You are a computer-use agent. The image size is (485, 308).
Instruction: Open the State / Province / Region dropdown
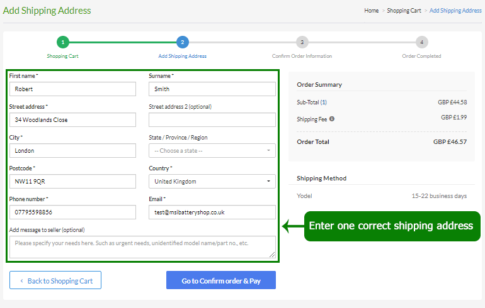tap(212, 151)
